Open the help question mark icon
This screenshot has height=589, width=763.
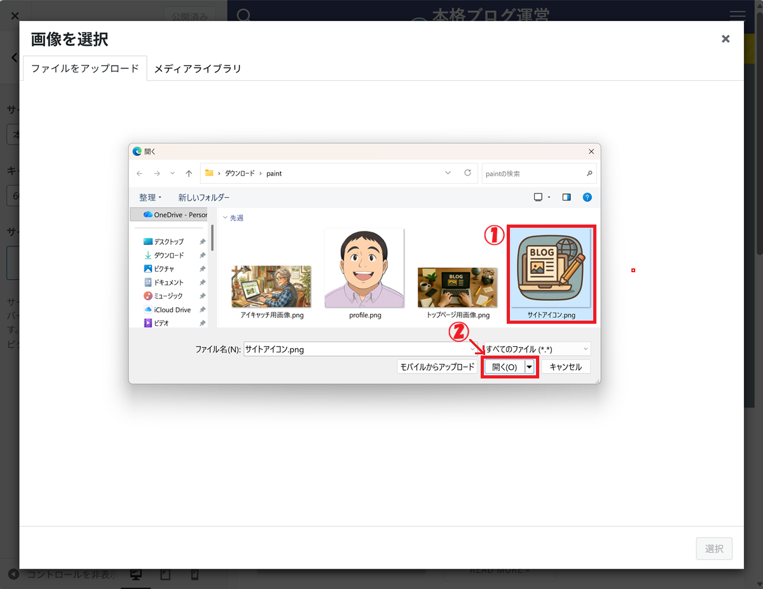[587, 197]
